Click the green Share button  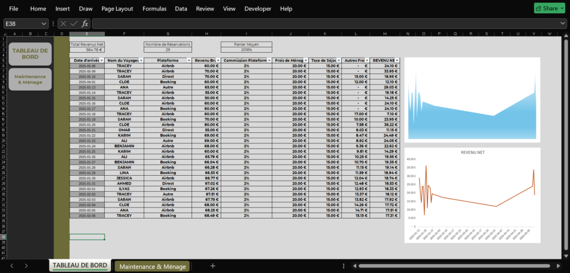[549, 8]
